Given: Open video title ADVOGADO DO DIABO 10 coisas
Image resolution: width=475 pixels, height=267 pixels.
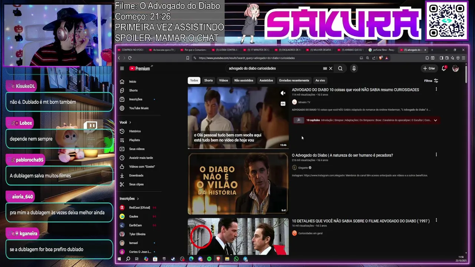Looking at the screenshot, I should (355, 90).
